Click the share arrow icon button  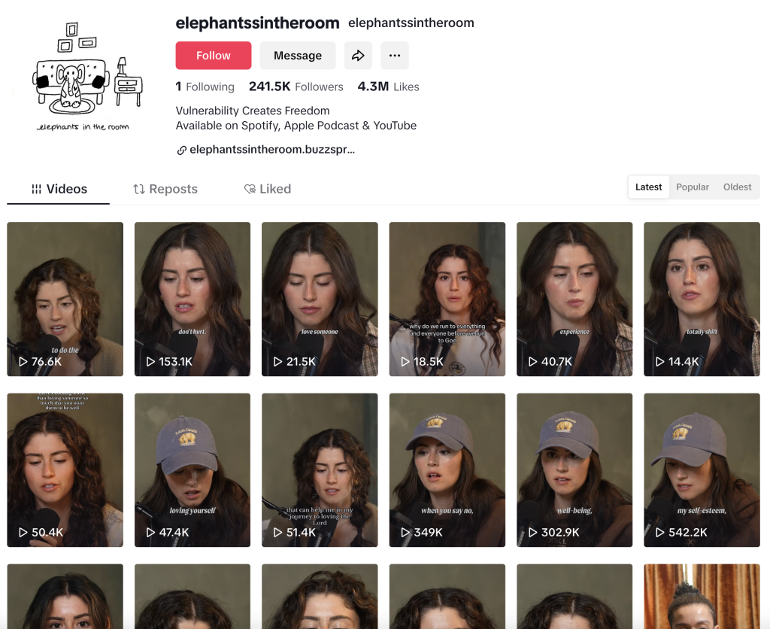(358, 56)
